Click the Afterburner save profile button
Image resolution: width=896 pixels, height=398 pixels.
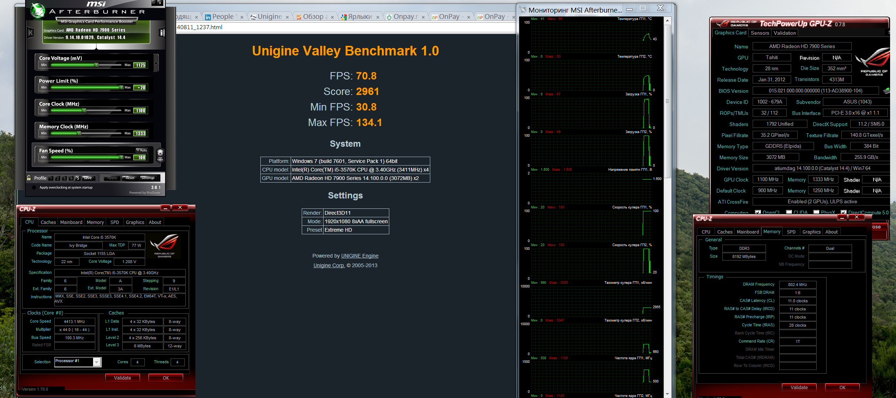tap(89, 178)
